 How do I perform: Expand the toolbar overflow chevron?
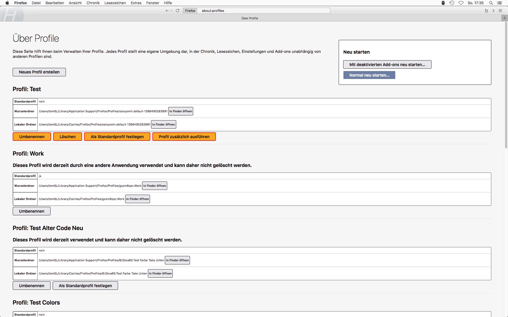(493, 11)
